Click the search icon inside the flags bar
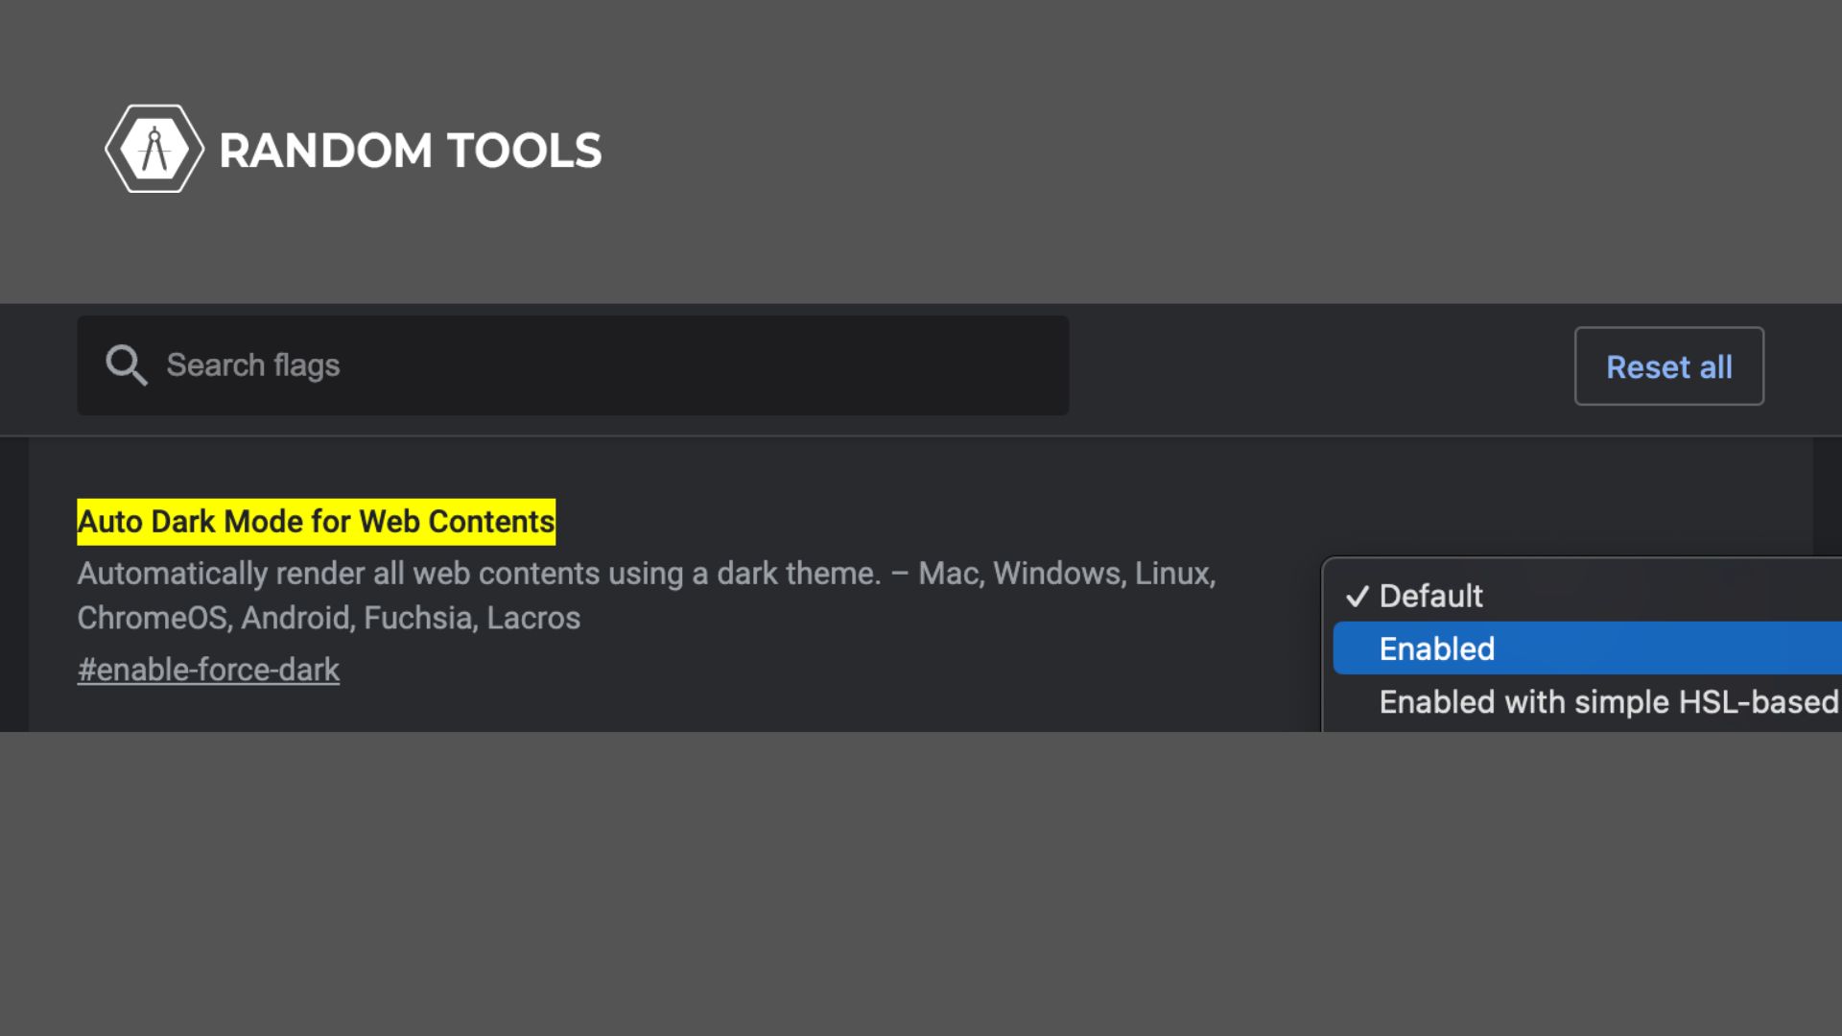Image resolution: width=1842 pixels, height=1036 pixels. coord(126,365)
